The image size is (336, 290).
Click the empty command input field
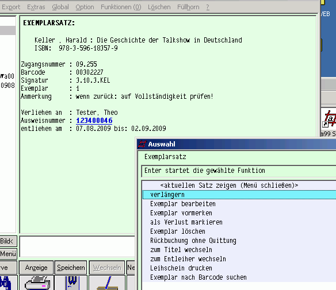tap(77, 246)
